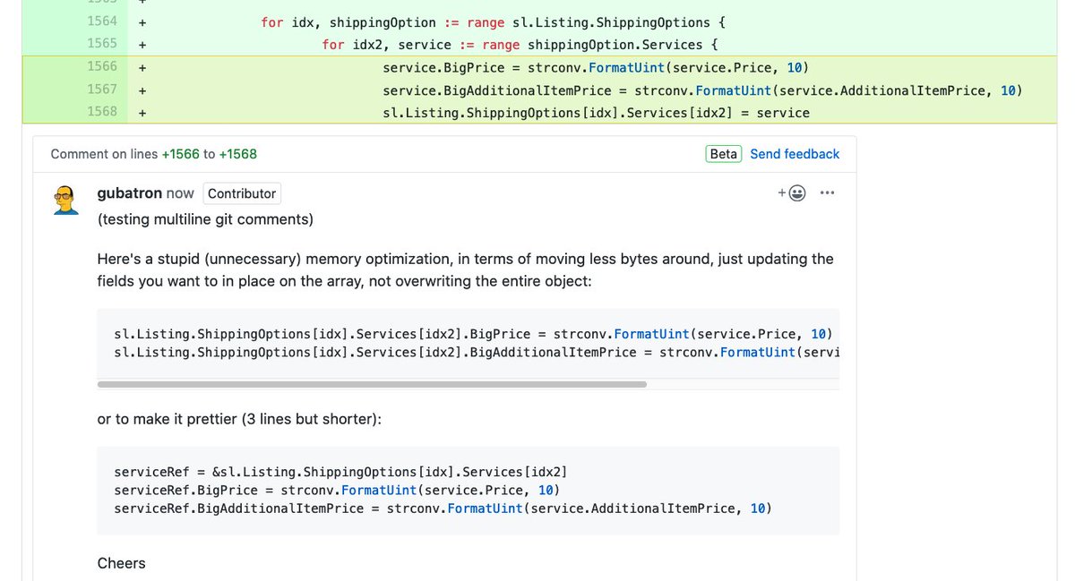Viewport: 1075px width, 581px height.
Task: Click the '(testing multiline git comments)' text
Action: (x=206, y=219)
